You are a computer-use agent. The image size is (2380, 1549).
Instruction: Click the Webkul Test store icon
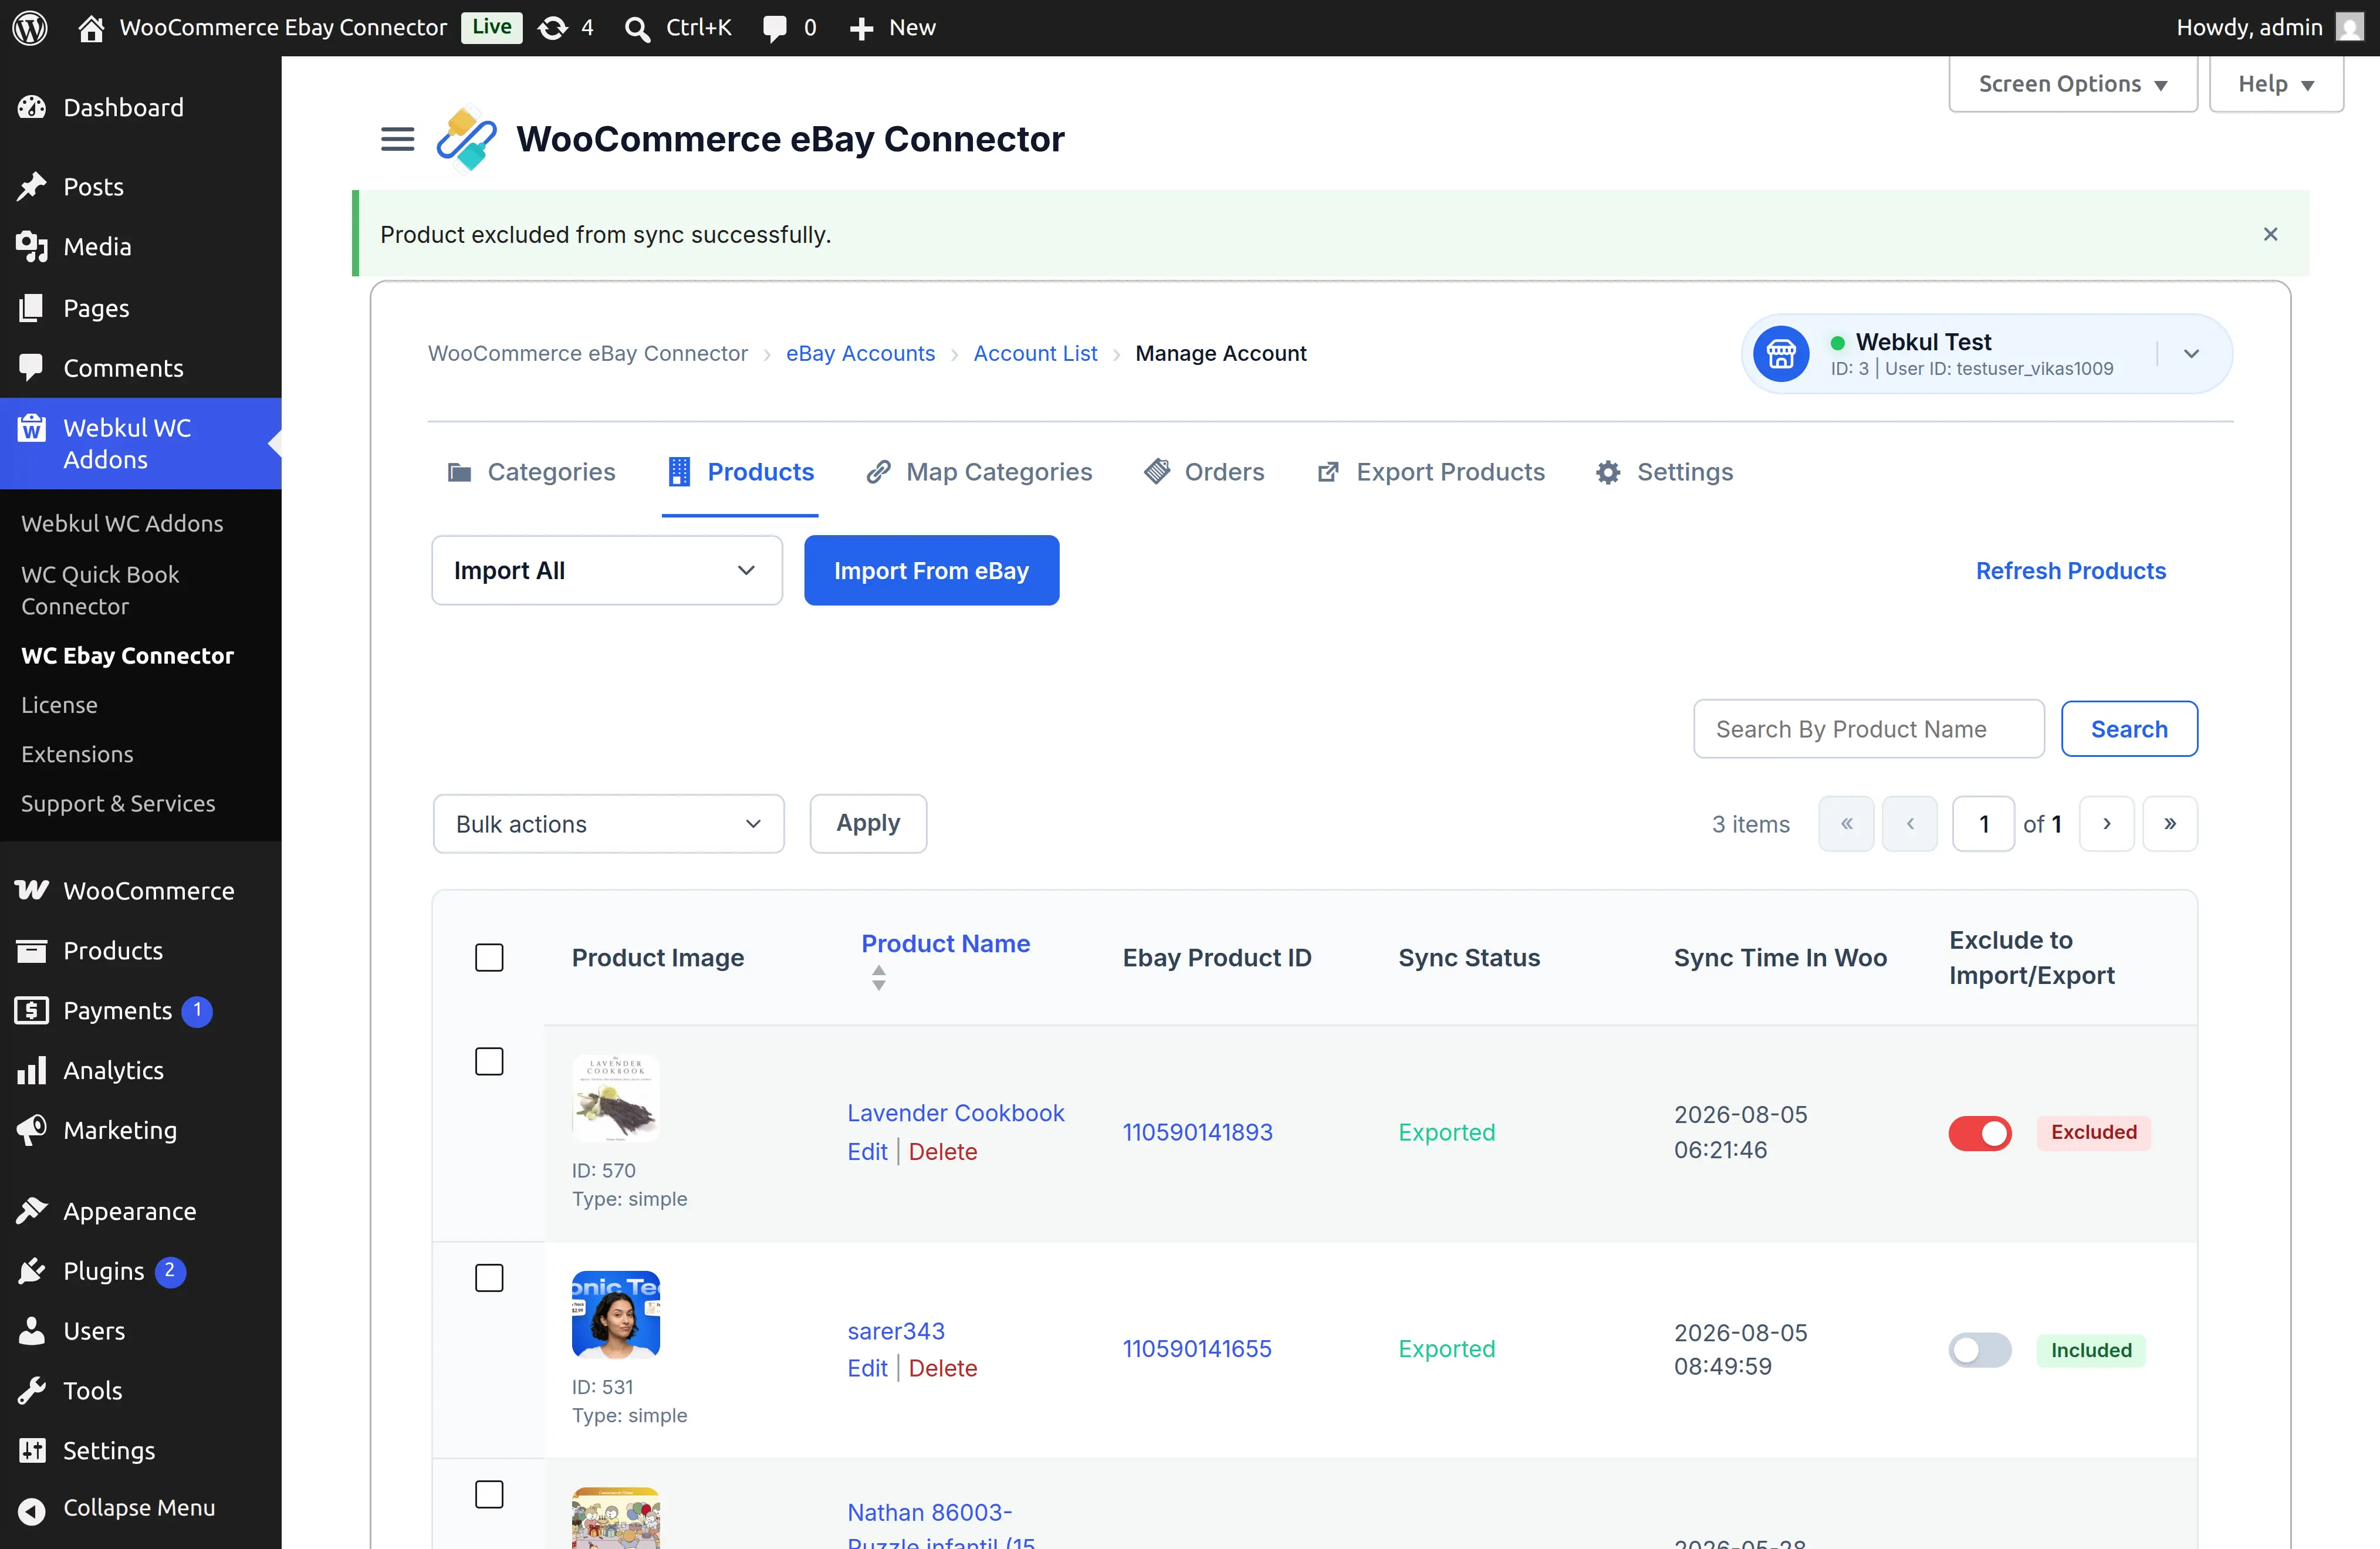click(x=1781, y=354)
